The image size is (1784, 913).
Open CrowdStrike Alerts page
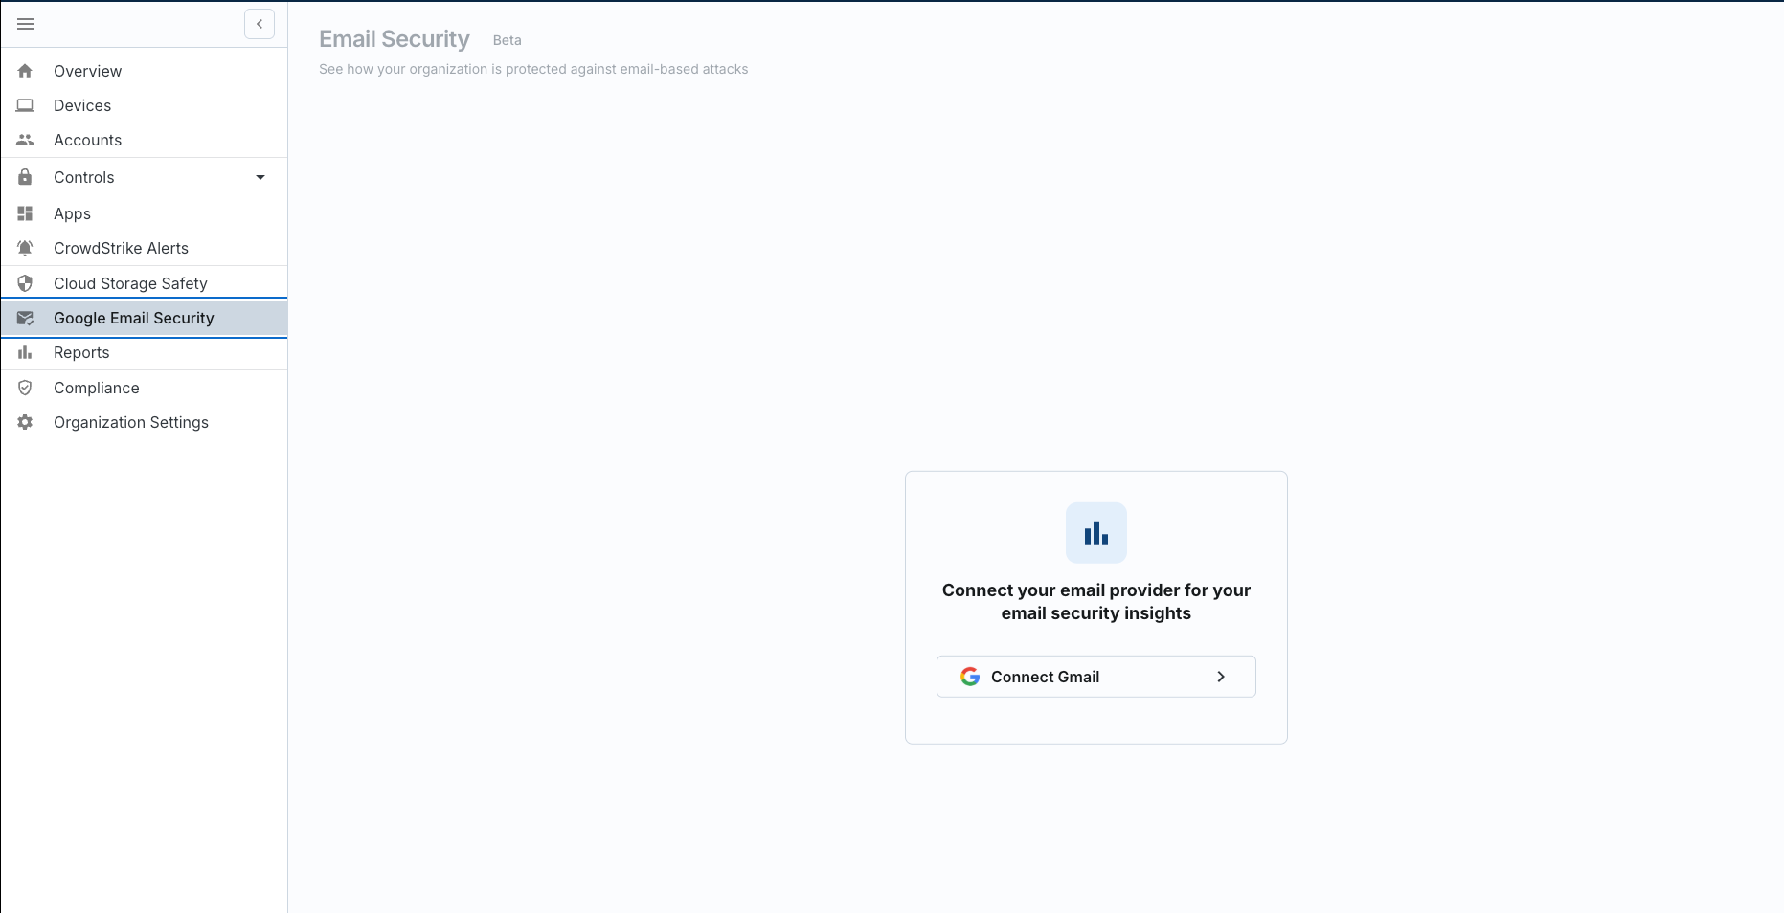point(144,248)
